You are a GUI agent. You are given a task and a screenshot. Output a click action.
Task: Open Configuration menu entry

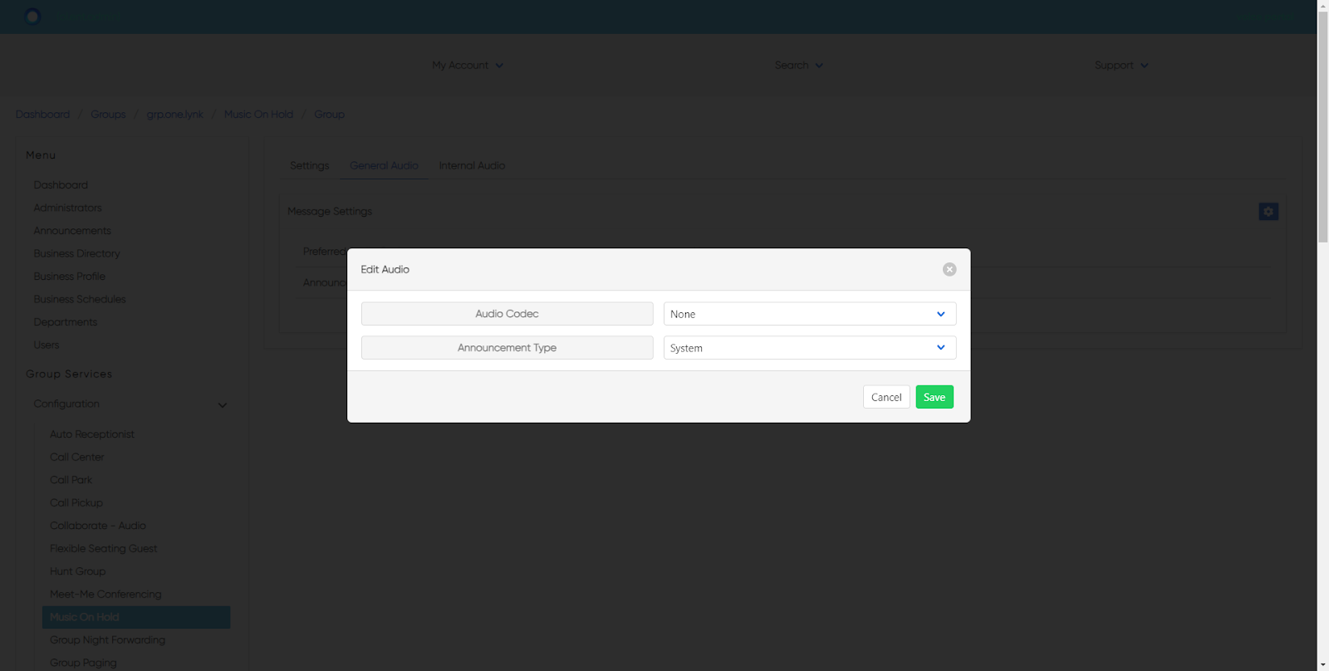[66, 404]
